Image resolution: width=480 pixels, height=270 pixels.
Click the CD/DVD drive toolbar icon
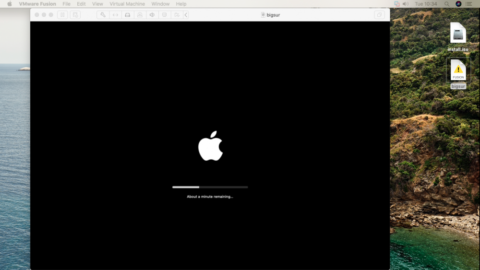click(164, 15)
